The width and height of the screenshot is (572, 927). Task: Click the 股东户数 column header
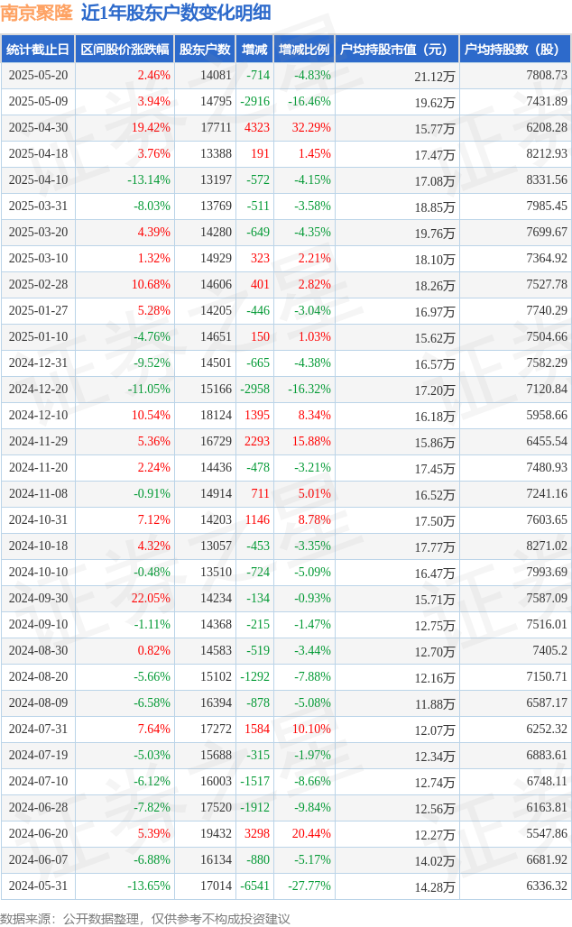click(x=205, y=50)
